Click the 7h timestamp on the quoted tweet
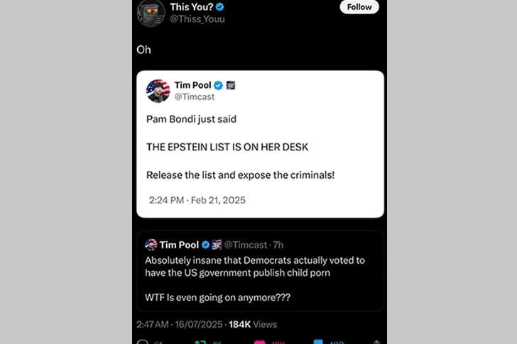517x344 pixels. coord(278,245)
